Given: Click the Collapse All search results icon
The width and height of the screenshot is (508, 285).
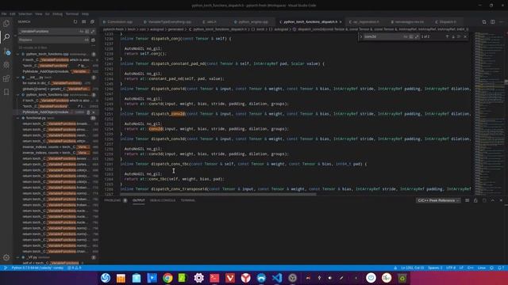Looking at the screenshot, I should (92, 21).
